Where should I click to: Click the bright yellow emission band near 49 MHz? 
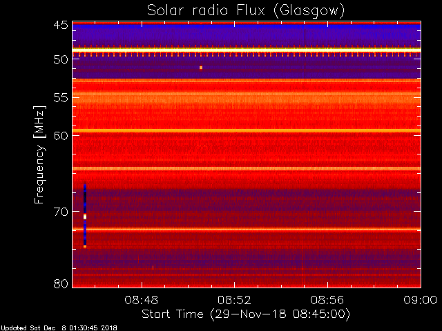(x=247, y=50)
